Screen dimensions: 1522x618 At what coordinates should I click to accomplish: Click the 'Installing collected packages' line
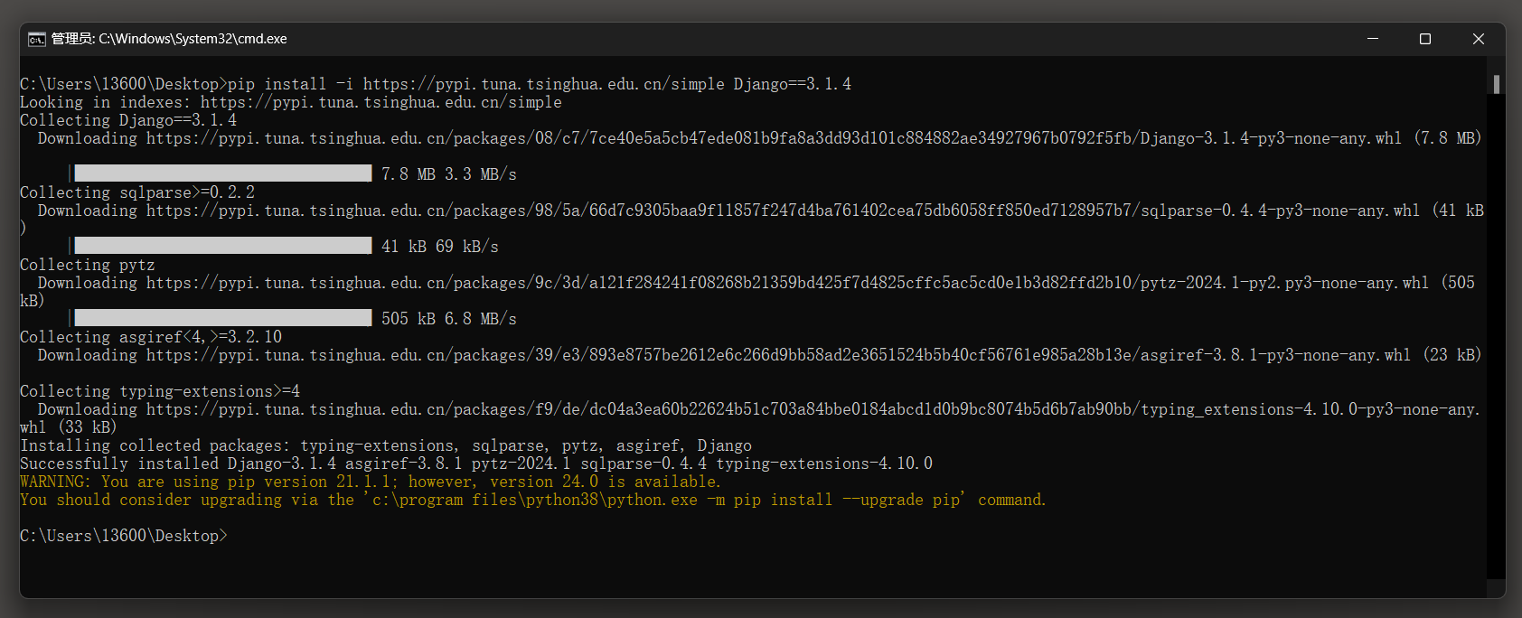point(386,445)
